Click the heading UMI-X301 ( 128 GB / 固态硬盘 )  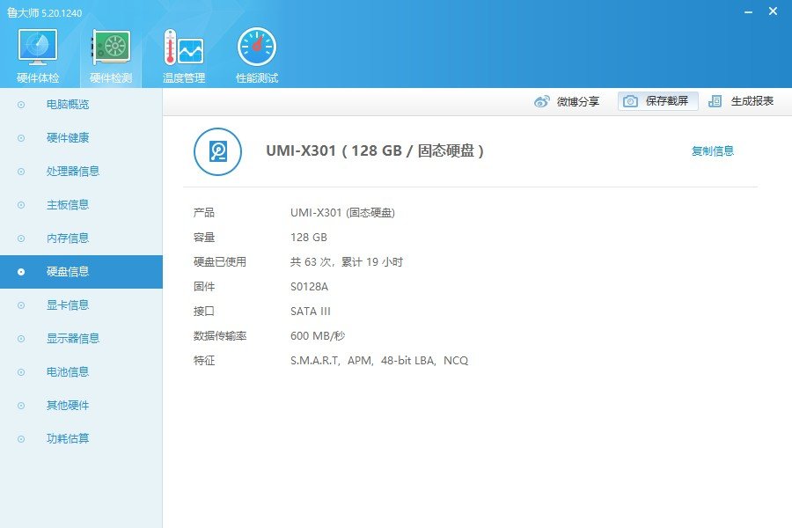pyautogui.click(x=375, y=150)
